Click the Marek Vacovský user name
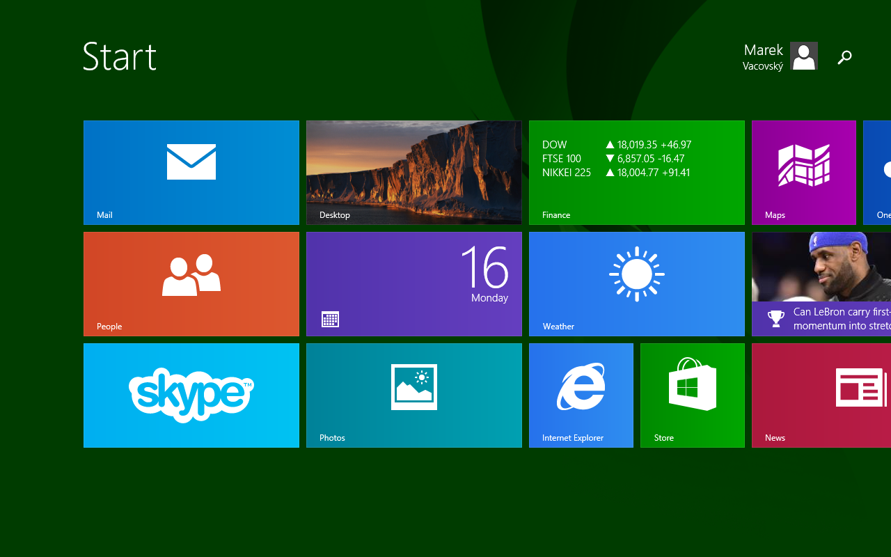The height and width of the screenshot is (557, 891). click(763, 57)
